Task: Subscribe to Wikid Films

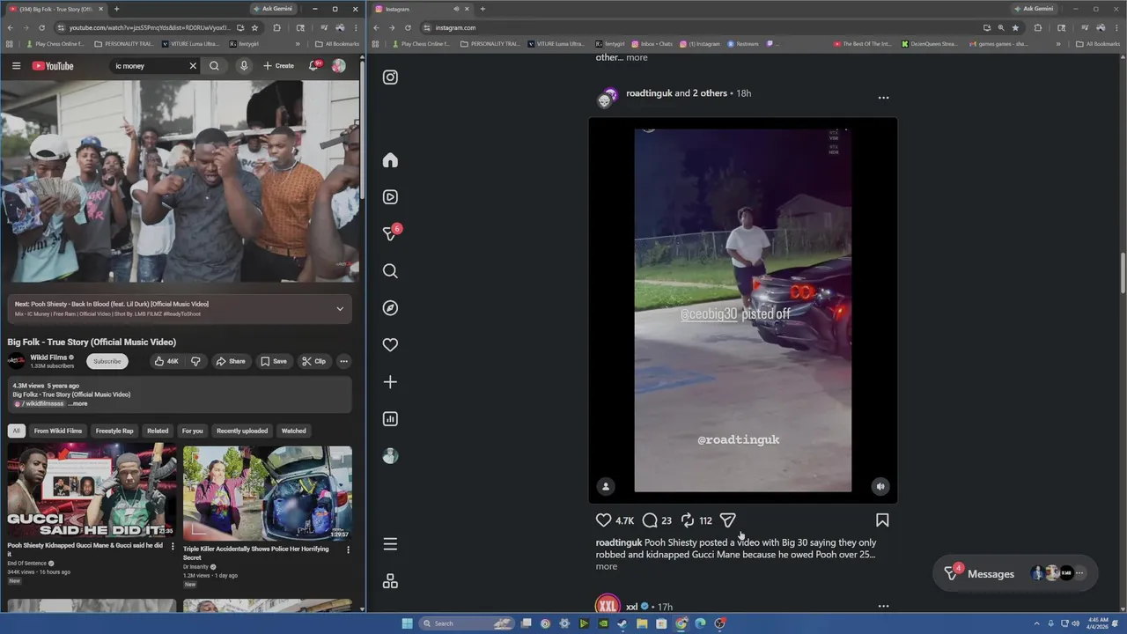Action: click(x=107, y=361)
